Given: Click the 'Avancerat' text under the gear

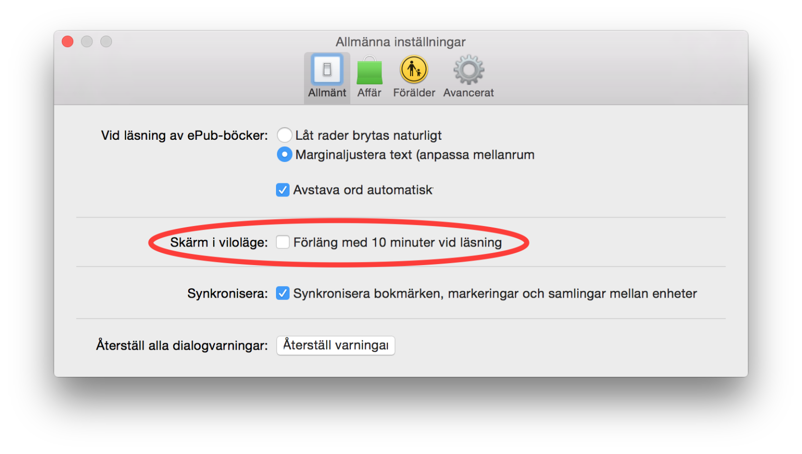Looking at the screenshot, I should pyautogui.click(x=469, y=93).
